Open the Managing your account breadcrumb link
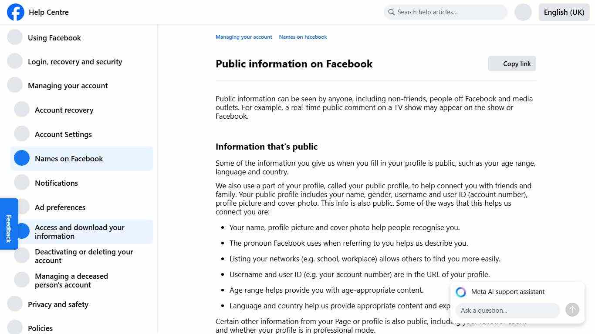 (243, 37)
